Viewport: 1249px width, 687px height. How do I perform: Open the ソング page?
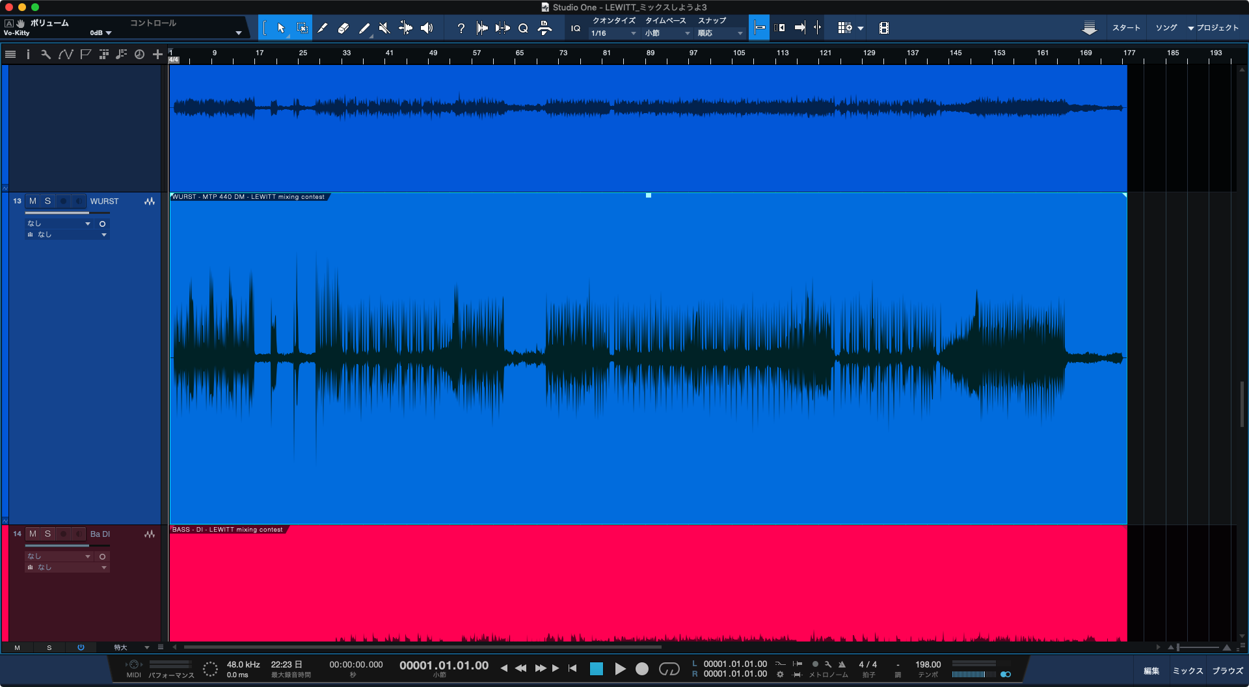click(x=1166, y=28)
